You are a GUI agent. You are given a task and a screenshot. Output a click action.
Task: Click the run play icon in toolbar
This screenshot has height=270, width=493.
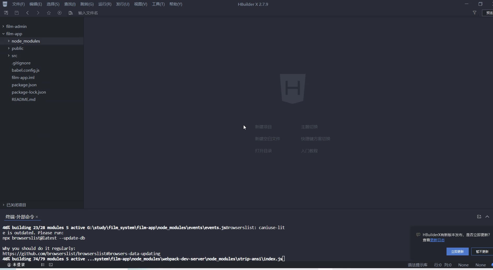tap(60, 13)
